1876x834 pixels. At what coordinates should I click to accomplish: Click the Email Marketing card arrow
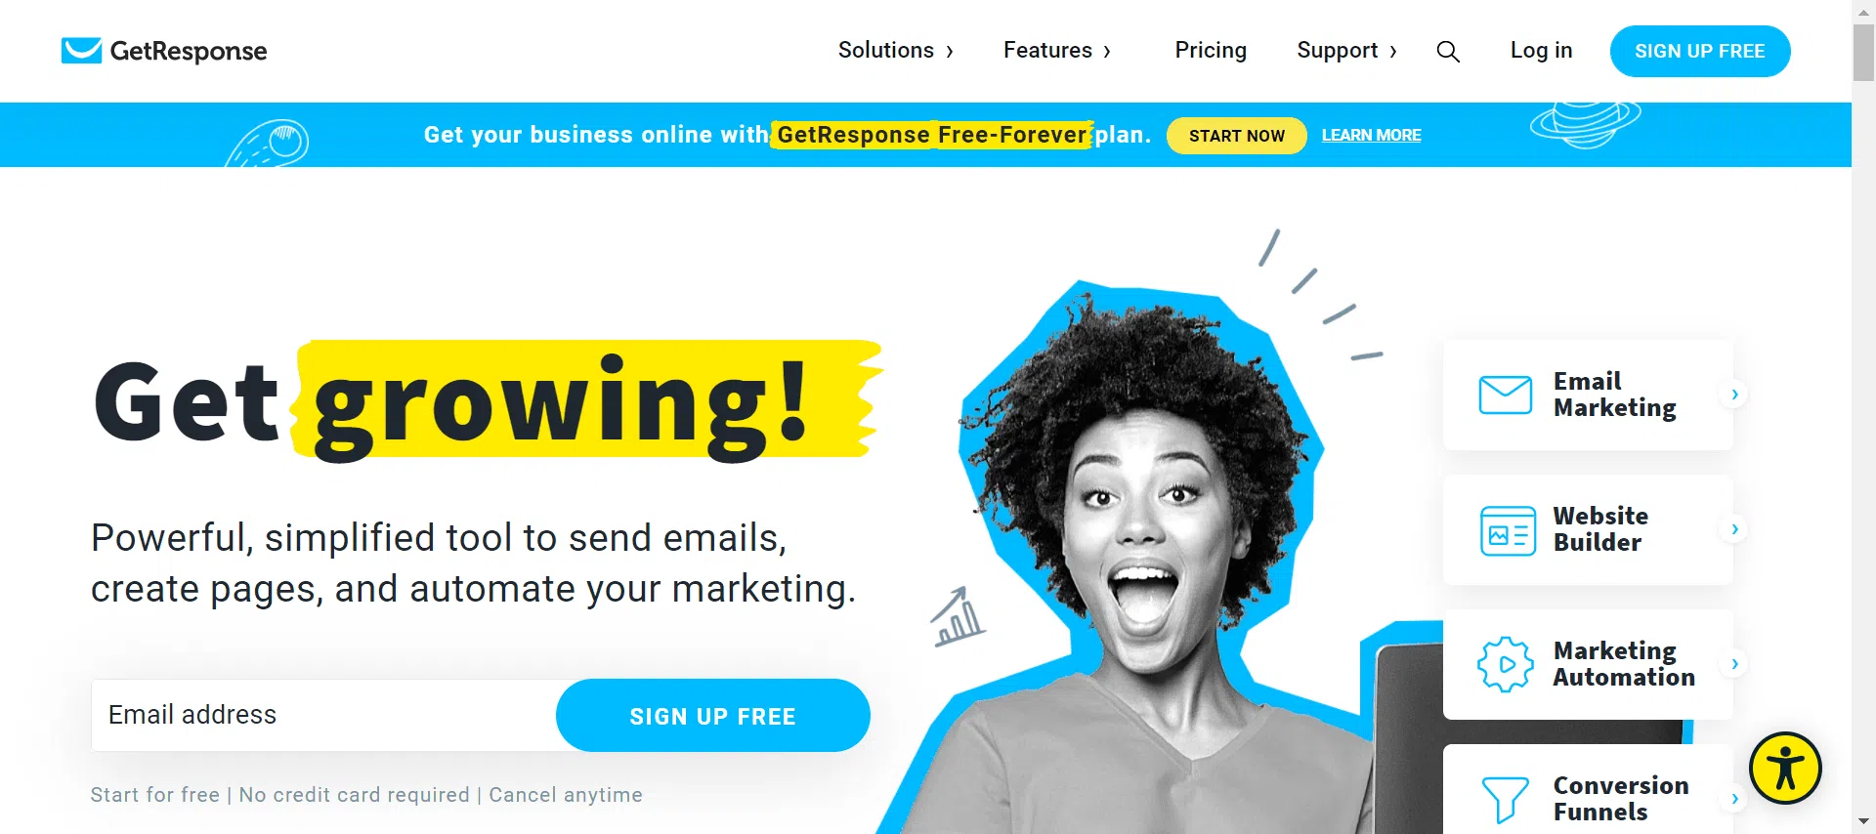[x=1734, y=395]
